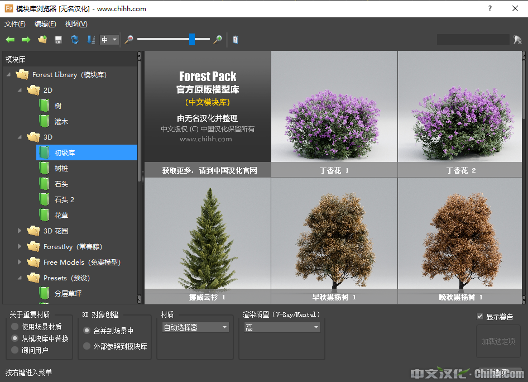This screenshot has width=528, height=382.
Task: Open the 文件(F) menu
Action: (15, 24)
